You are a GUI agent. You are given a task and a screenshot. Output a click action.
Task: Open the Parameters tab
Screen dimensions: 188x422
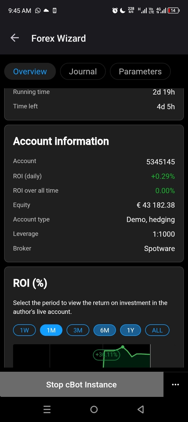(x=140, y=71)
